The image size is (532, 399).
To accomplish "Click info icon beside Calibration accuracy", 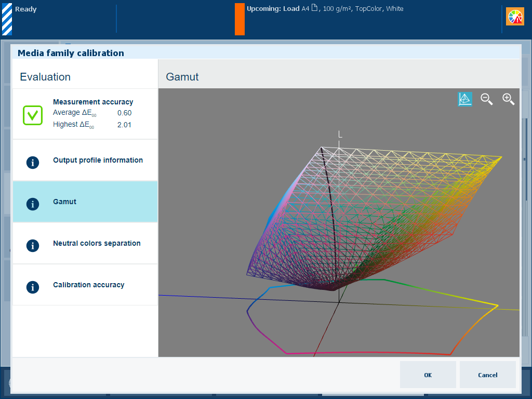I will click(x=32, y=287).
